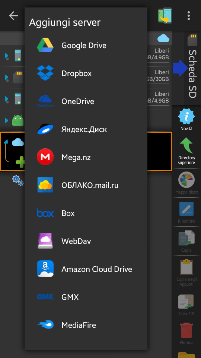Viewport: 201px width, 358px height.
Task: Select ОБЛАКО.mail.ru server entry
Action: point(86,185)
